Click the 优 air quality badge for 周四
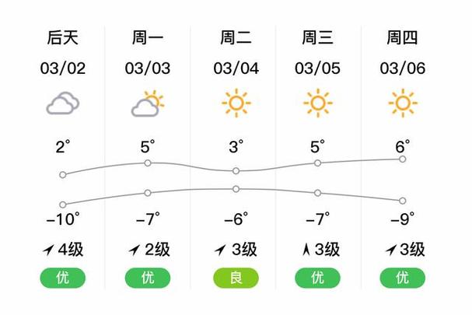The height and width of the screenshot is (315, 472). pos(402,278)
